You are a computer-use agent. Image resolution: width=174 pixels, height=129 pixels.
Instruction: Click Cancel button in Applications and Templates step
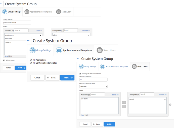(x=37, y=78)
